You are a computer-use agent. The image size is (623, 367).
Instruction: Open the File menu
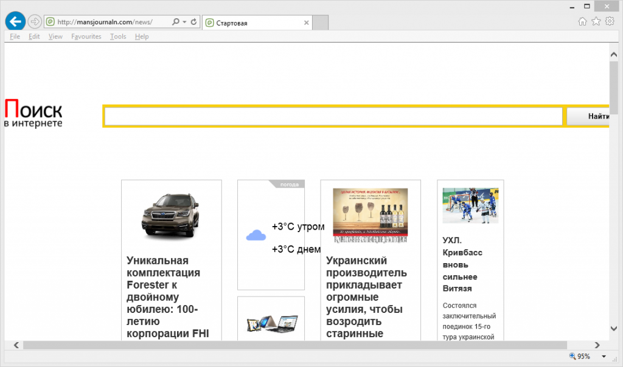click(x=15, y=36)
